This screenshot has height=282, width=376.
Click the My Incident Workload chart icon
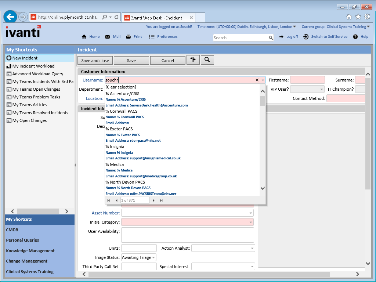[9, 66]
